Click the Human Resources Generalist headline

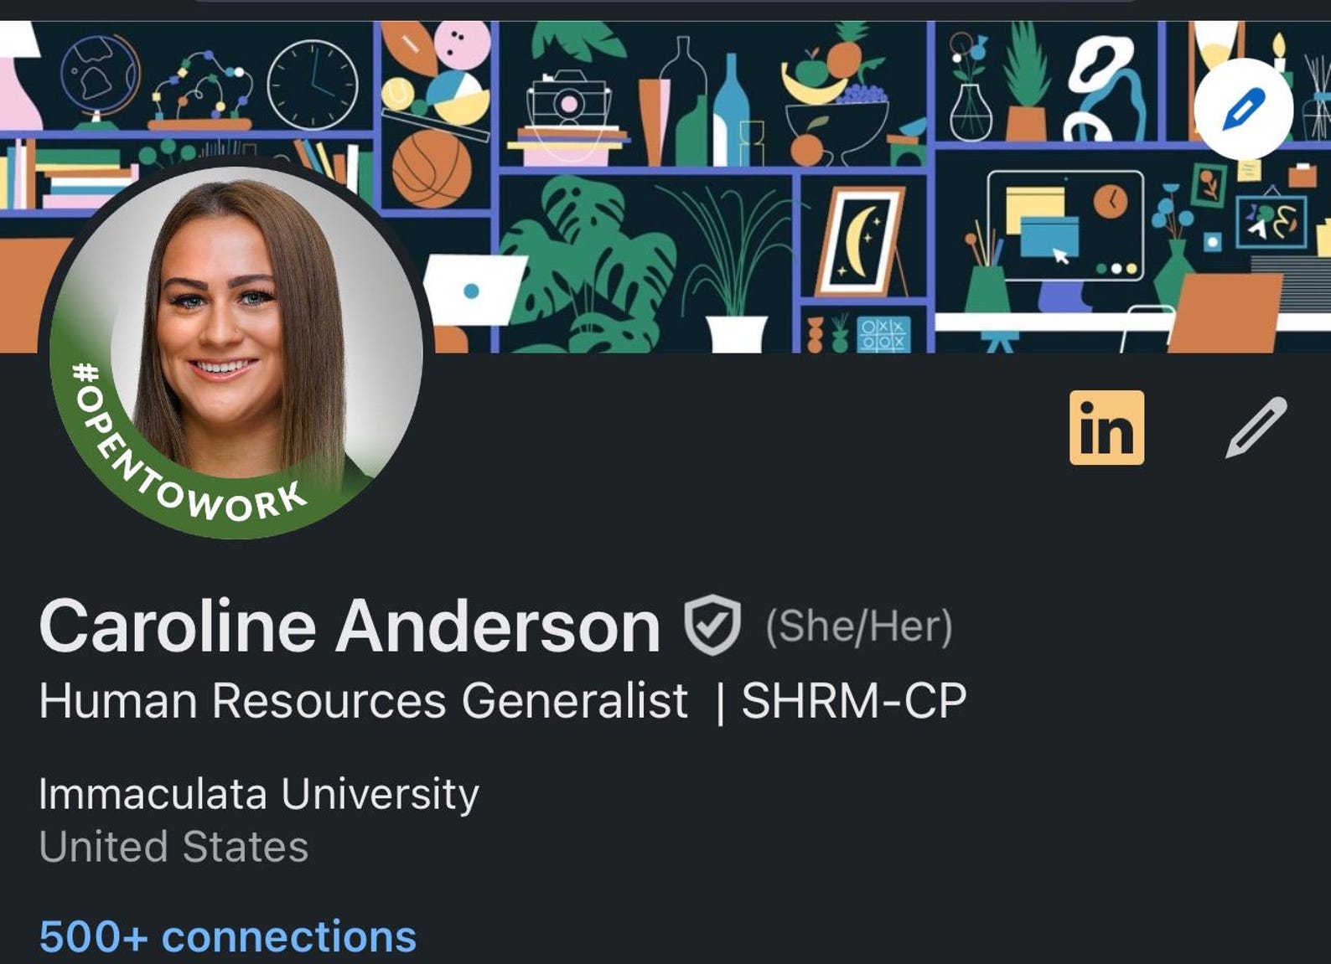click(364, 700)
